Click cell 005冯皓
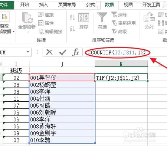Viewport: 167px width, 147px height. tap(62, 105)
